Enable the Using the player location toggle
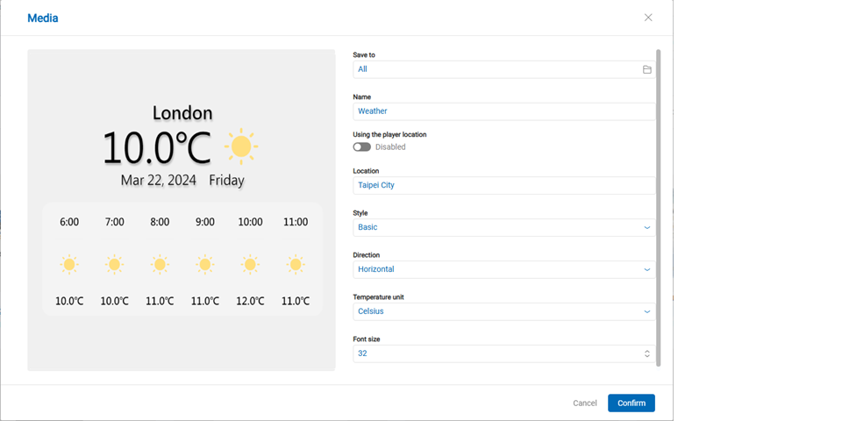 click(362, 147)
